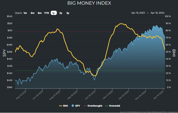Toggle BMI series in legend
Screen dimensions: 178x113
click(64, 106)
